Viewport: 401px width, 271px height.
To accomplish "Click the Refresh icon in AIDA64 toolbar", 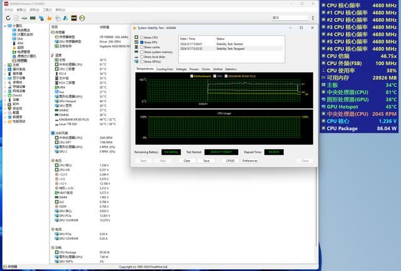I will coord(8,18).
